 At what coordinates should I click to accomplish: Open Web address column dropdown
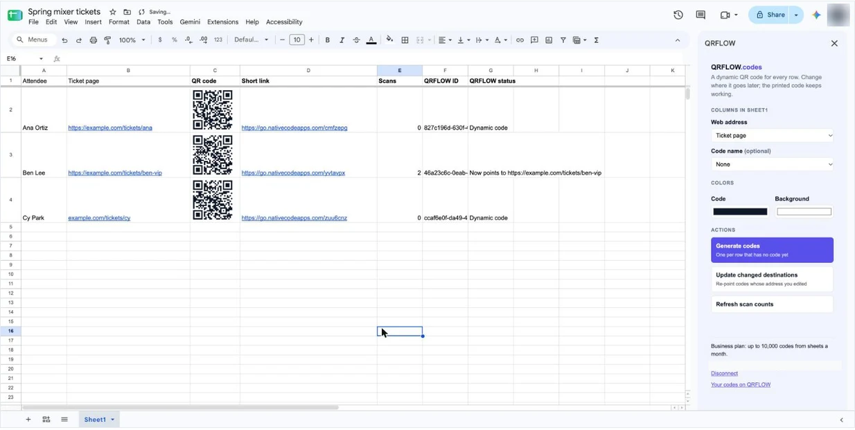point(773,136)
